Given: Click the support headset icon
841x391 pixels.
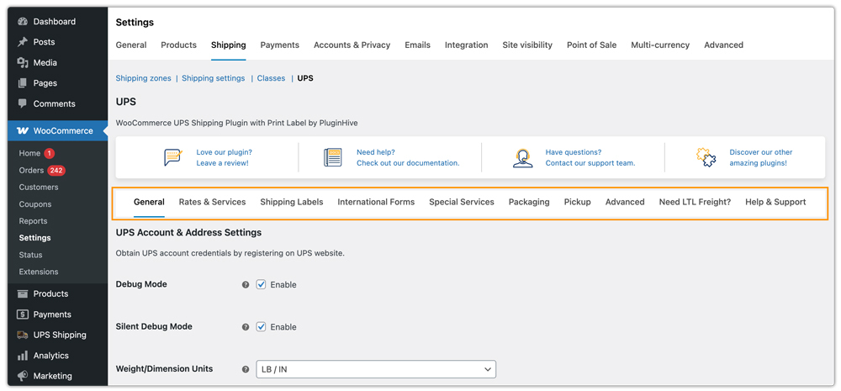Looking at the screenshot, I should tap(522, 158).
